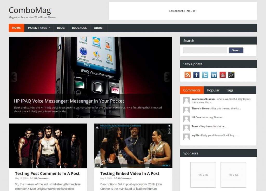Screen dimensions: 266x191
Task: Open Testing Post Comments In A Post title
Action: [x=47, y=174]
